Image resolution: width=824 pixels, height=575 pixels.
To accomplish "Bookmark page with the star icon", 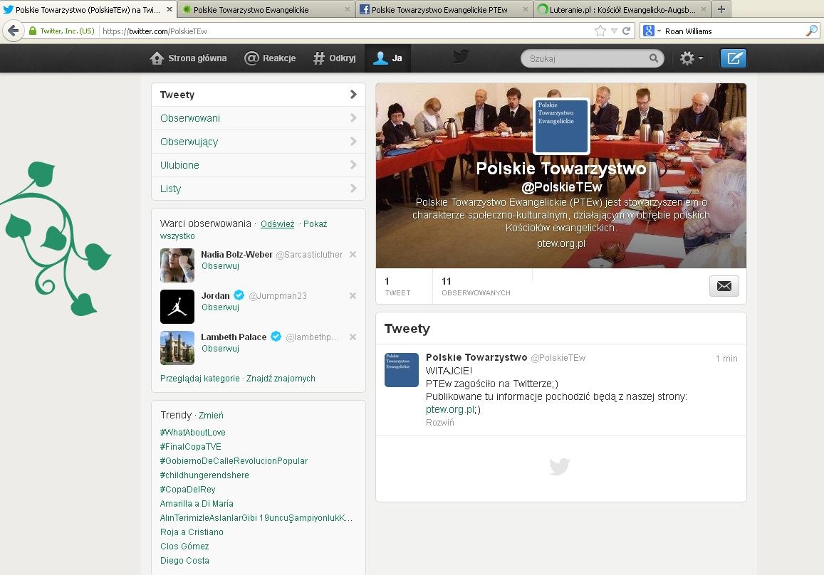I will coord(600,31).
